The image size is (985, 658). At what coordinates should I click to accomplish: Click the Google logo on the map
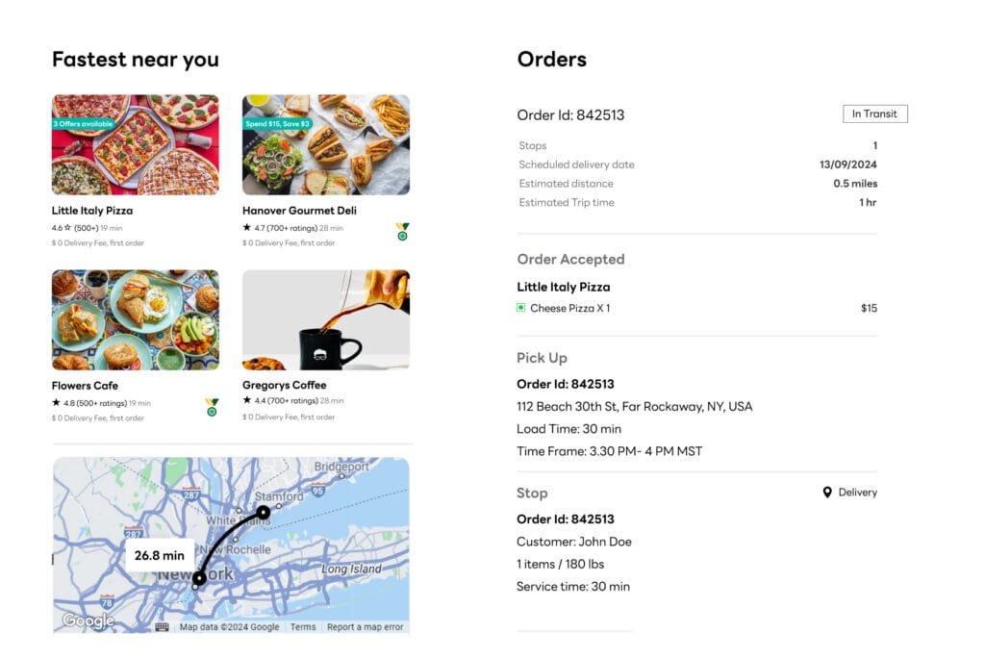(x=88, y=621)
